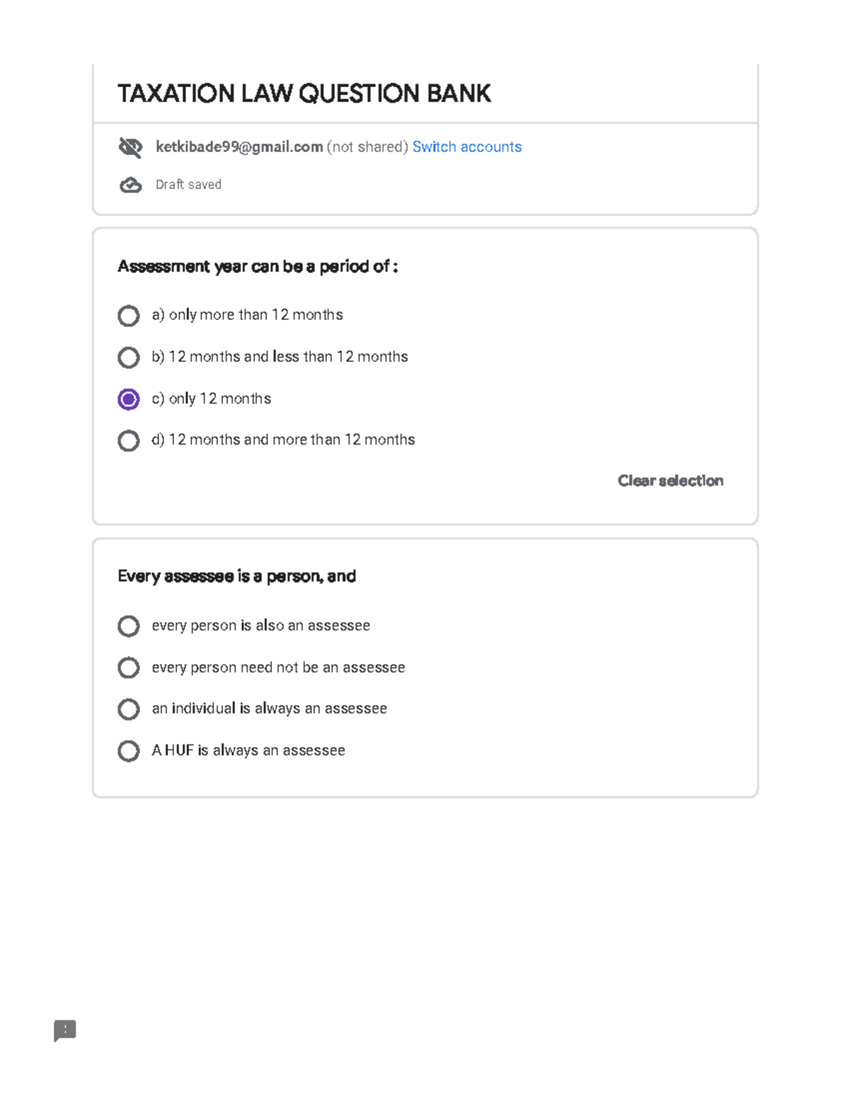This screenshot has width=849, height=1099.
Task: Click the cloud draft saved icon
Action: pyautogui.click(x=130, y=185)
